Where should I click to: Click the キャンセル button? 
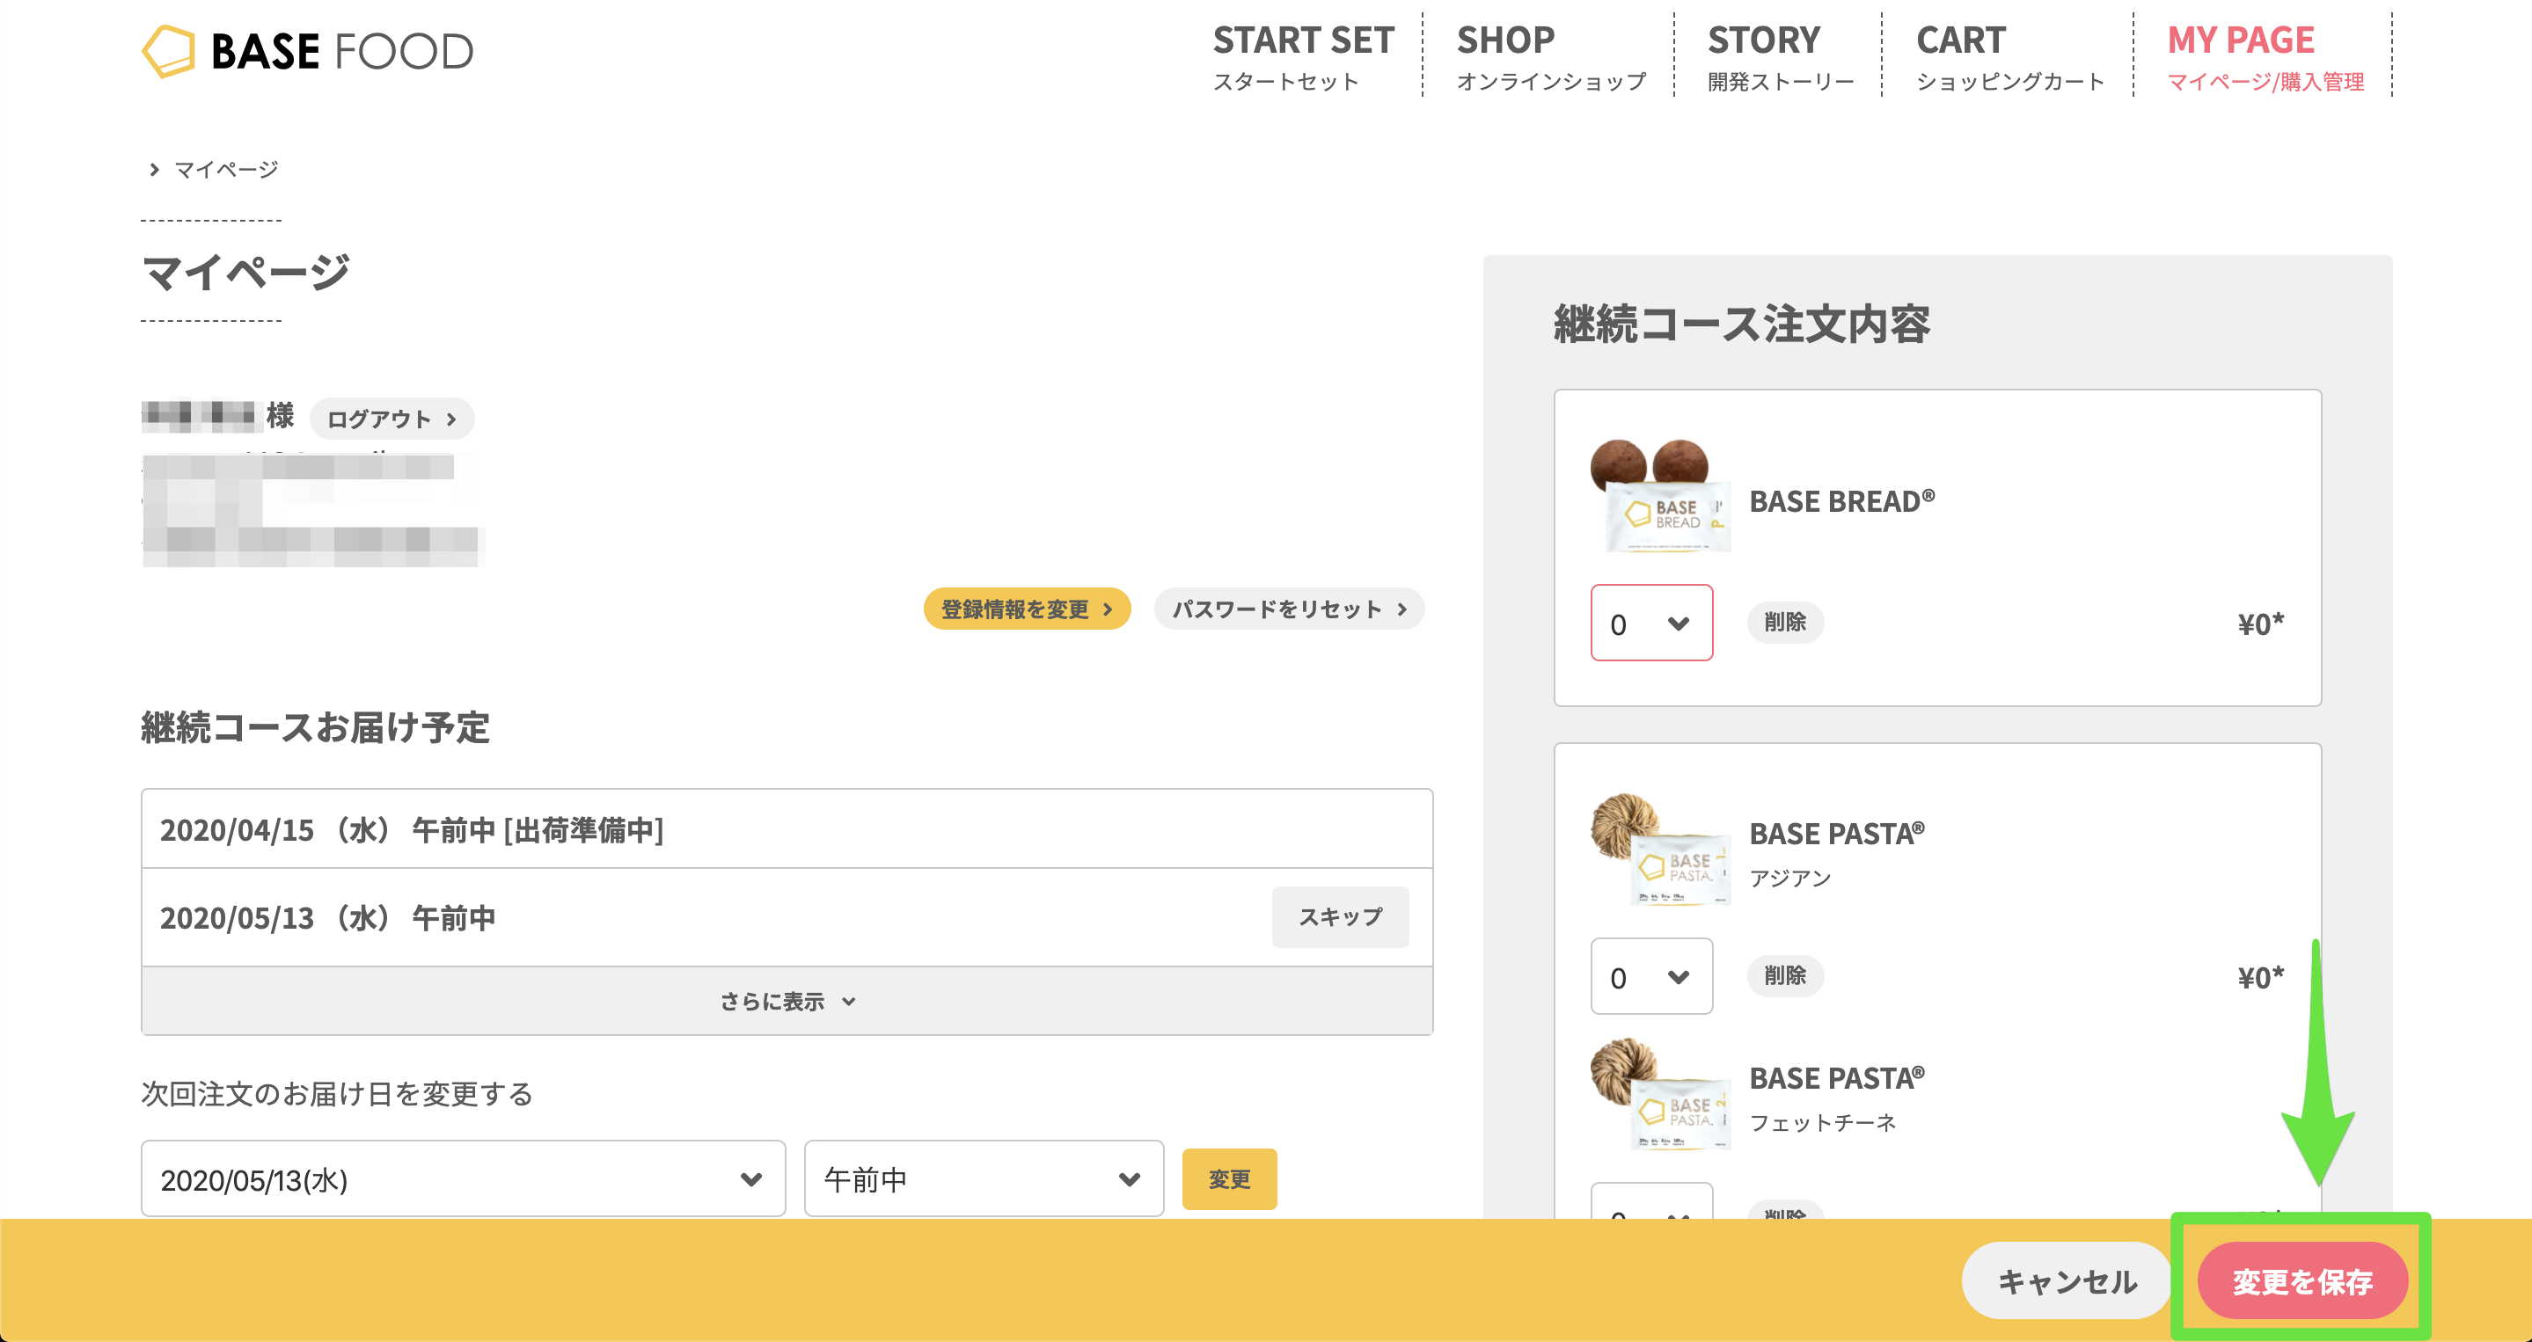[2066, 1281]
